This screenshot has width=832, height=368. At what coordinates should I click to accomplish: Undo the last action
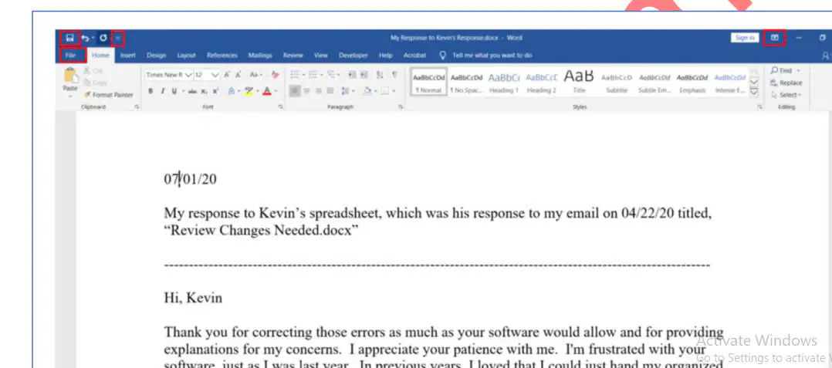(x=85, y=38)
